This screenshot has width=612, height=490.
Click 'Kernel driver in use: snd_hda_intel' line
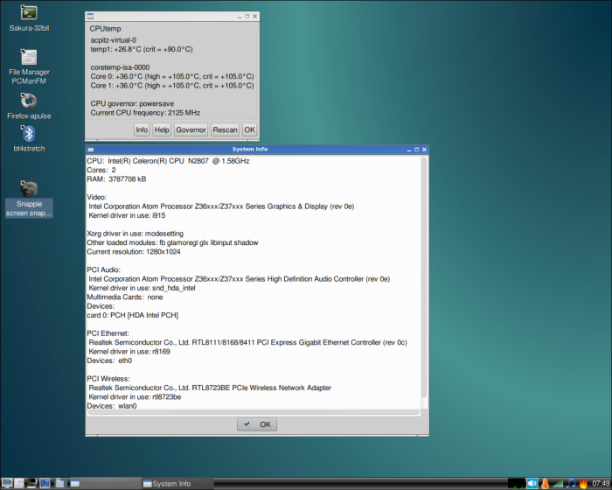142,288
